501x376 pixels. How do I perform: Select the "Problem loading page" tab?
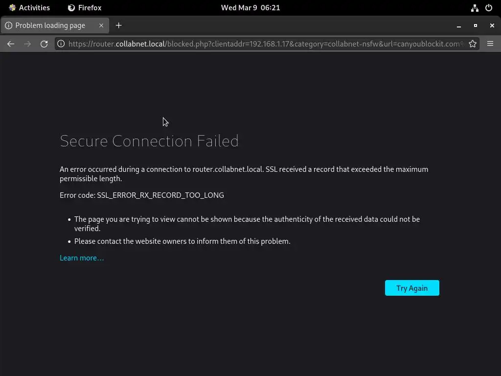pyautogui.click(x=50, y=25)
